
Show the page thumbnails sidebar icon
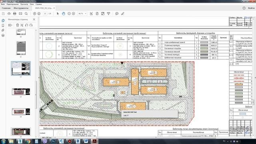[x=3, y=20]
